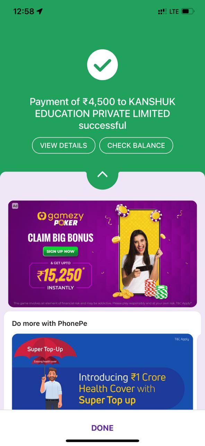Tap the home indicator bar at bottom
The image size is (205, 446).
102,441
